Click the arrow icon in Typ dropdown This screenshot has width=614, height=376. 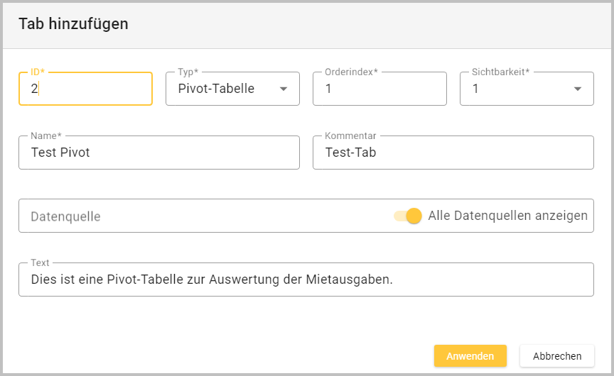284,89
